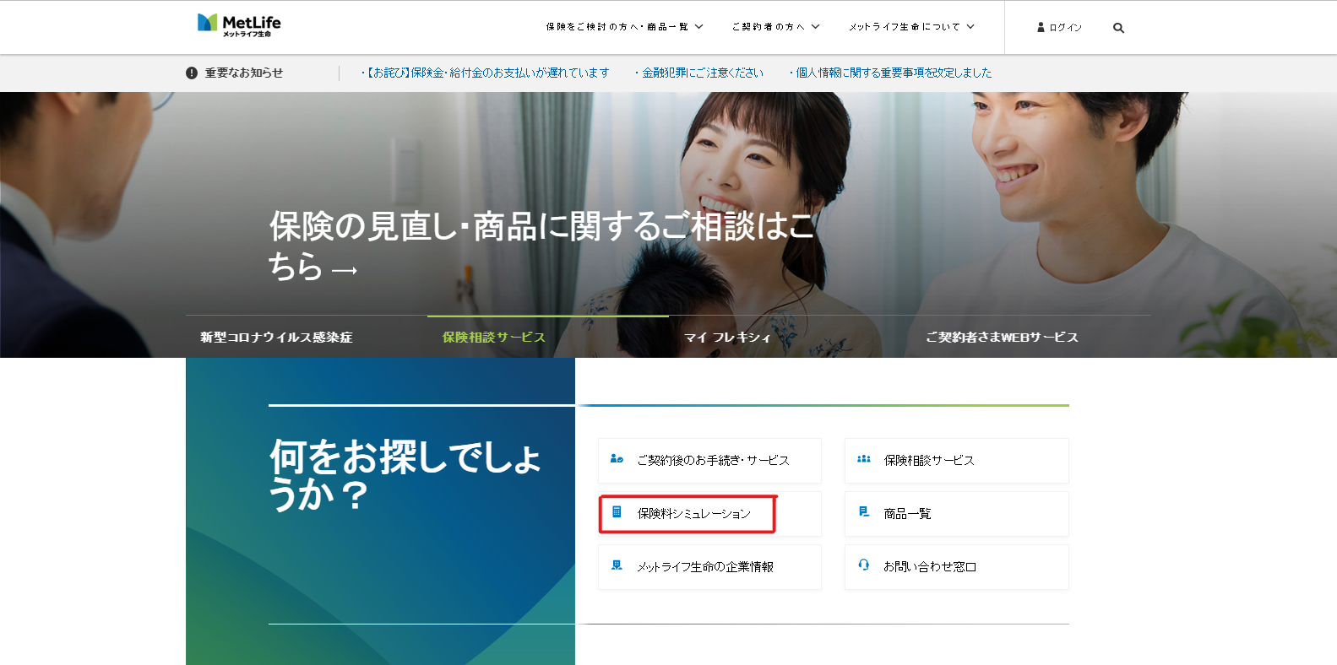Select the マイ フレキシィ tab
The width and height of the screenshot is (1337, 665).
point(727,338)
